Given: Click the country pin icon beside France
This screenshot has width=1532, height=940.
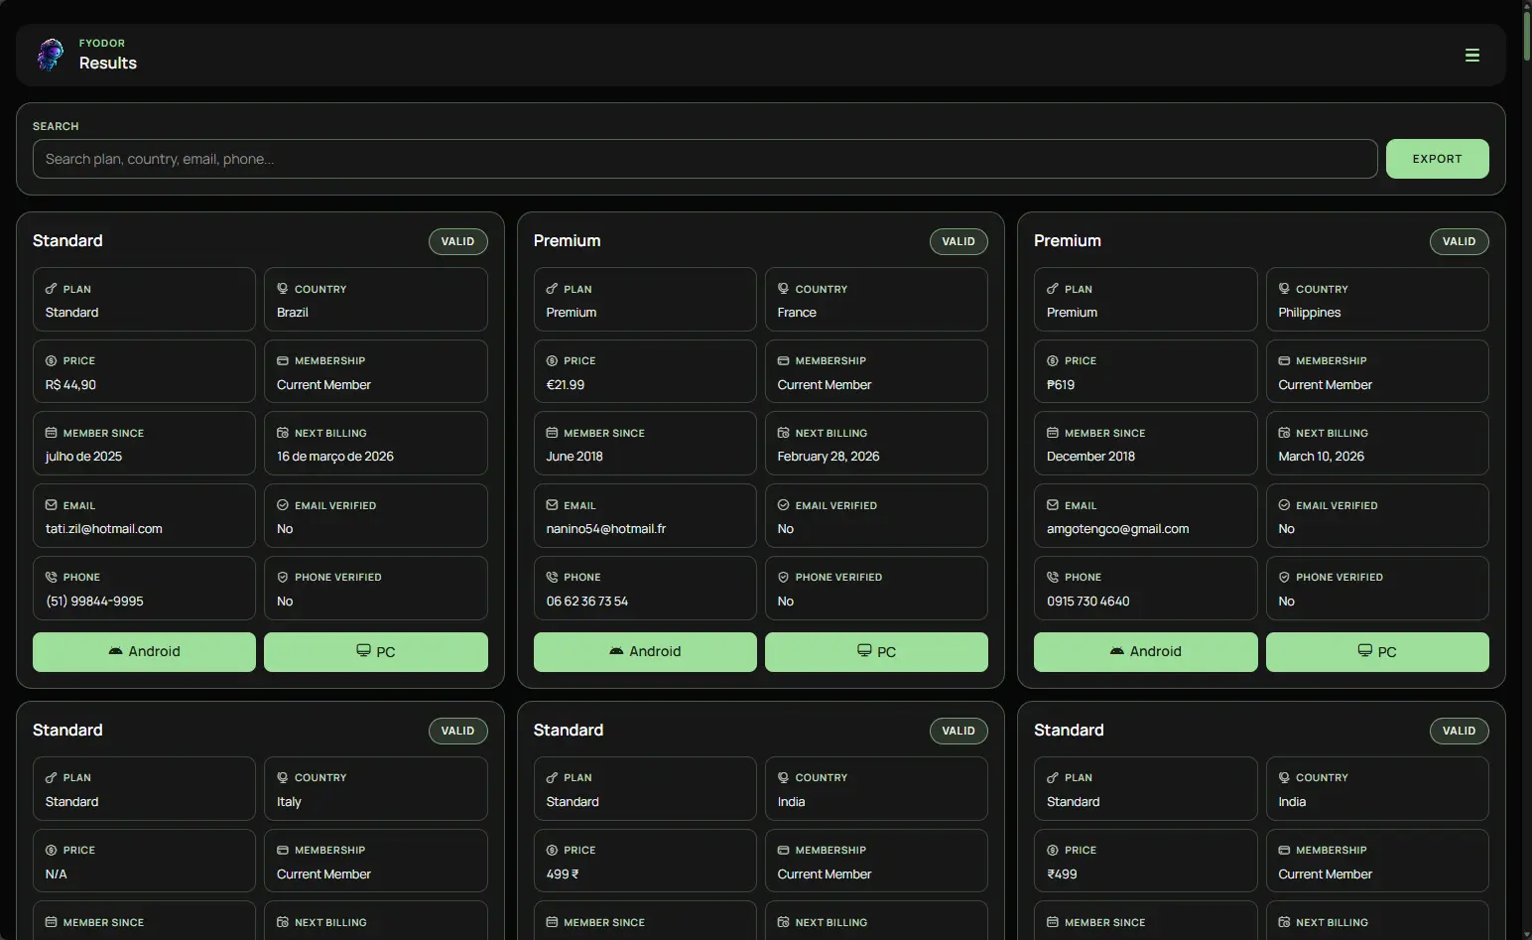Looking at the screenshot, I should pos(784,289).
